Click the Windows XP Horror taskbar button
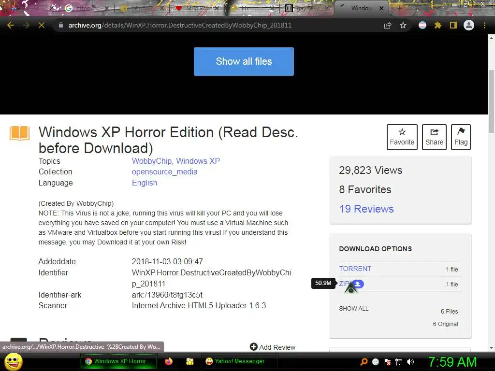The height and width of the screenshot is (371, 495). 118,361
